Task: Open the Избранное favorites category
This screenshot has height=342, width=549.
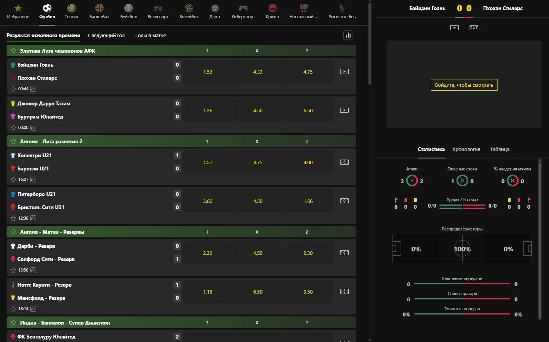Action: click(x=18, y=12)
